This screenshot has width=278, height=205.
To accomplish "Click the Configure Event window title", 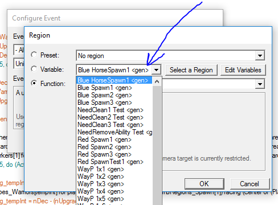I will pyautogui.click(x=36, y=18).
